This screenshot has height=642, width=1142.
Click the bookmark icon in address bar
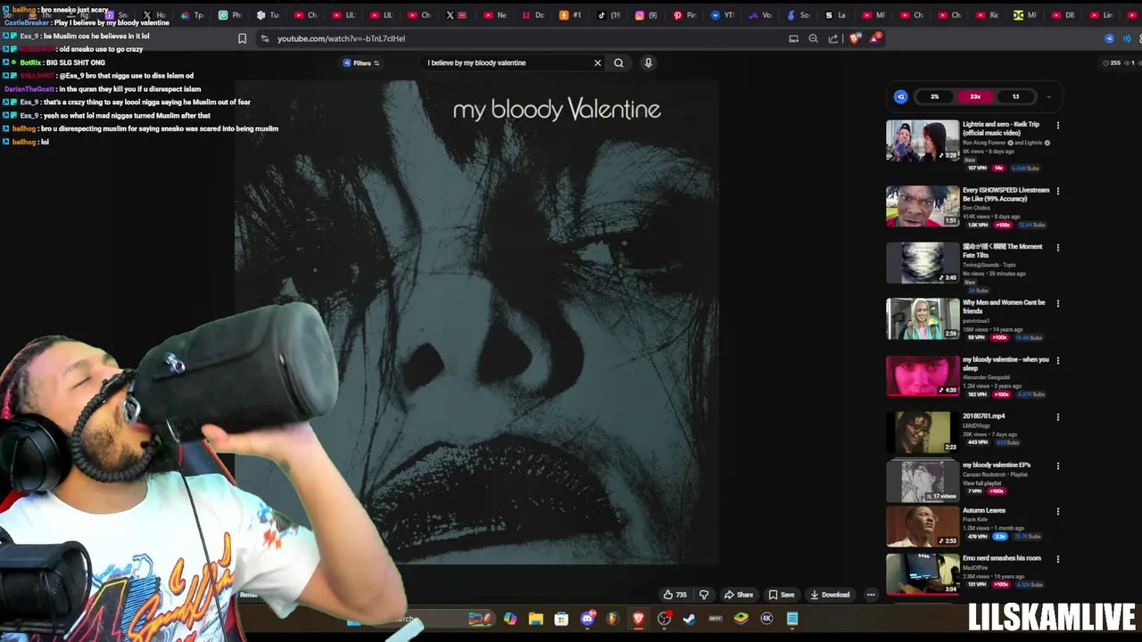coord(242,38)
